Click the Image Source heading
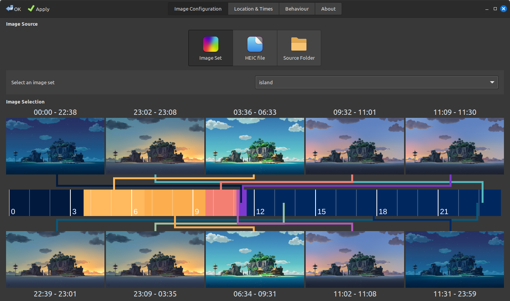This screenshot has height=301, width=510. pyautogui.click(x=22, y=24)
